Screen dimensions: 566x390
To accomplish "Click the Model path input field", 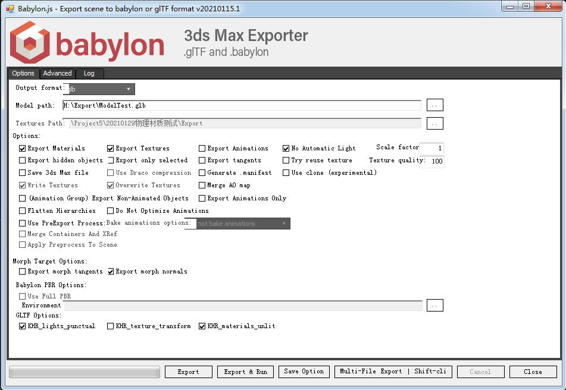I will click(x=242, y=105).
